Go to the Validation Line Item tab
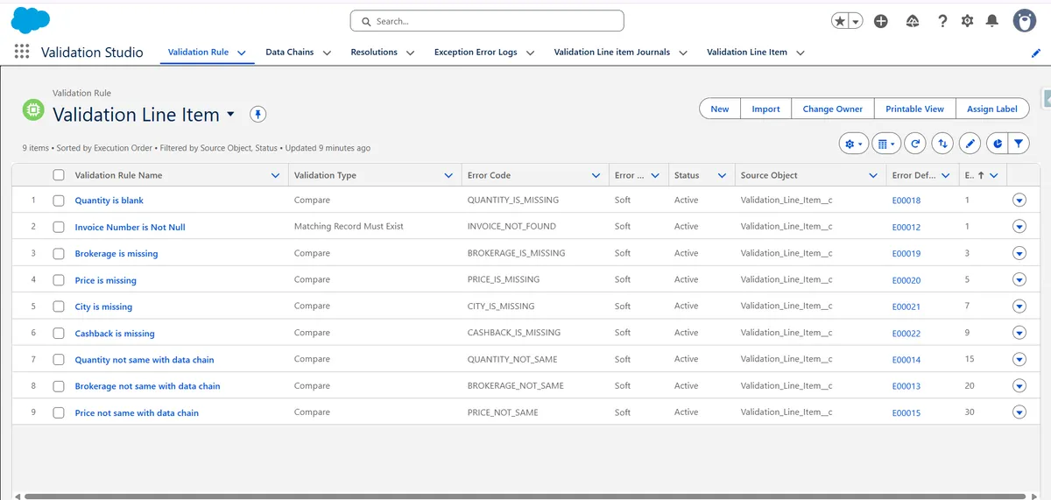1051x500 pixels. 747,53
